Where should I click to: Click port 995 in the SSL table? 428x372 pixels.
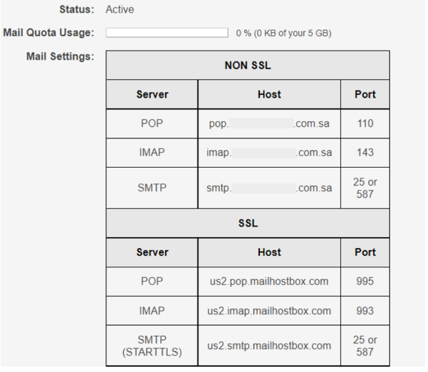point(365,281)
